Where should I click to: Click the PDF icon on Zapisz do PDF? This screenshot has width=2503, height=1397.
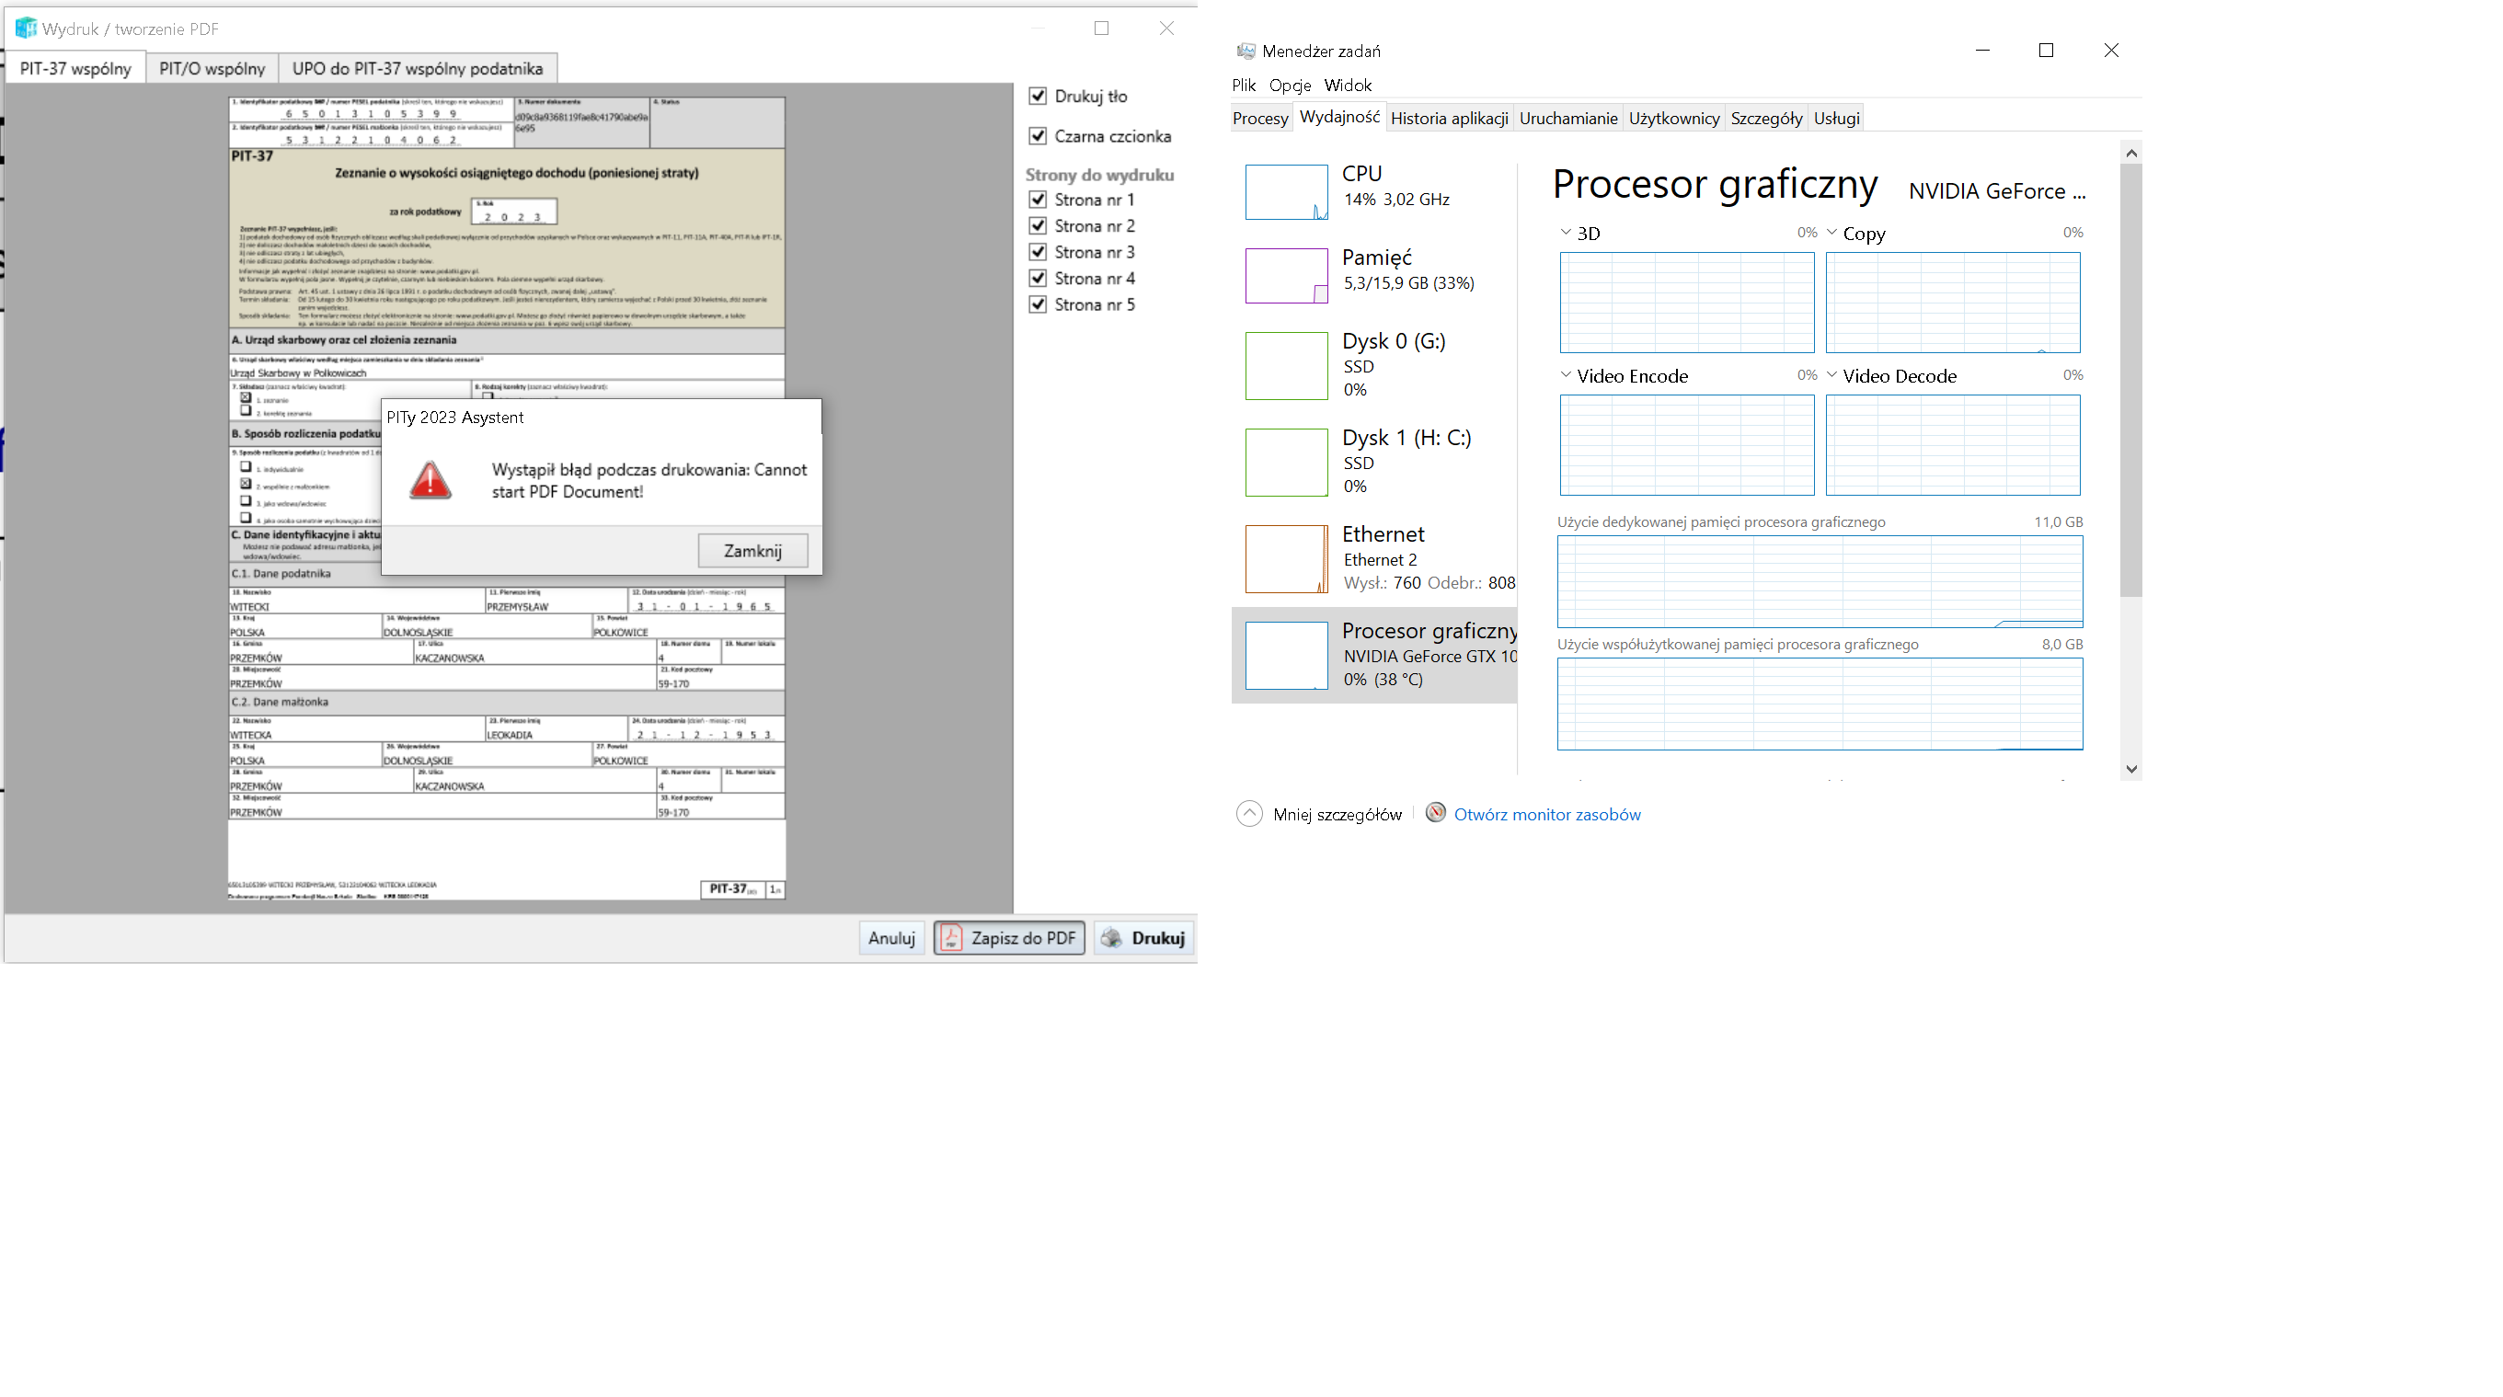coord(951,937)
